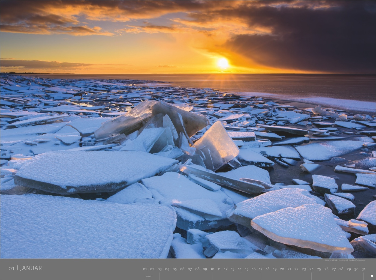Select date 06 in the date row

pos(182,269)
